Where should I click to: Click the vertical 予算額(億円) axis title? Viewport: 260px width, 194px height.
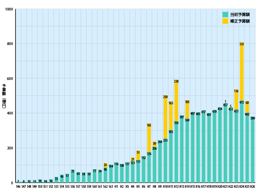pyautogui.click(x=4, y=96)
